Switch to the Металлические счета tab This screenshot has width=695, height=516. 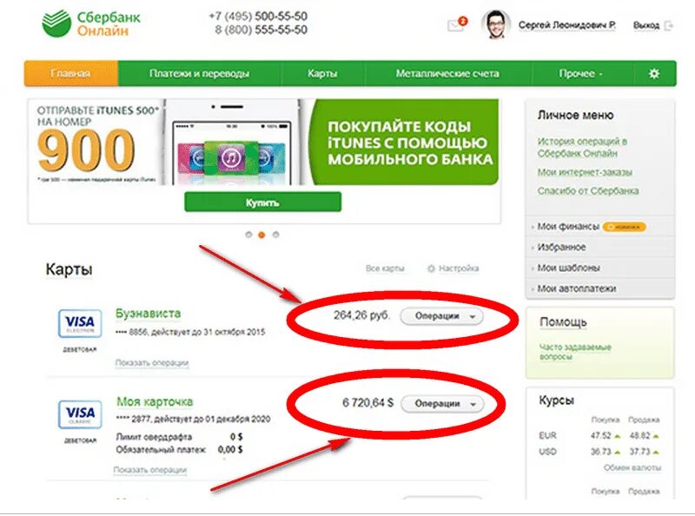pos(447,74)
